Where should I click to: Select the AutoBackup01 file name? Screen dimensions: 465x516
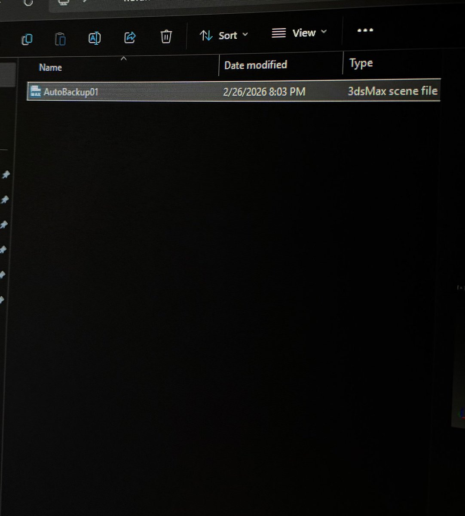(x=71, y=92)
